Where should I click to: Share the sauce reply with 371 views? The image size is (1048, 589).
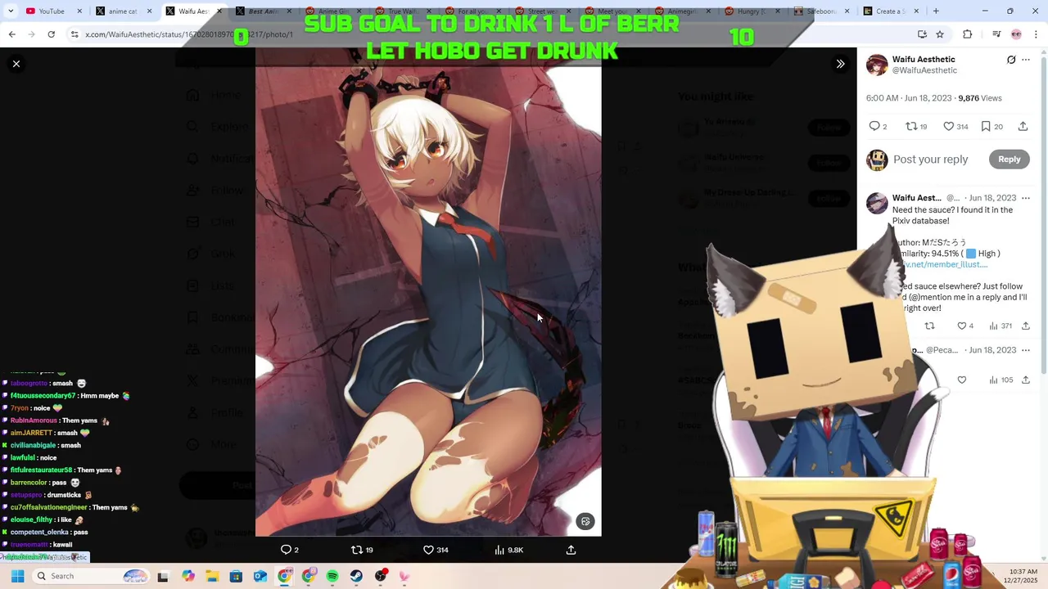(1026, 326)
